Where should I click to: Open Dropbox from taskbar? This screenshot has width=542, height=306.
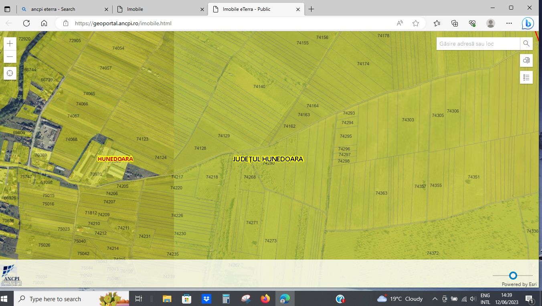pyautogui.click(x=206, y=299)
